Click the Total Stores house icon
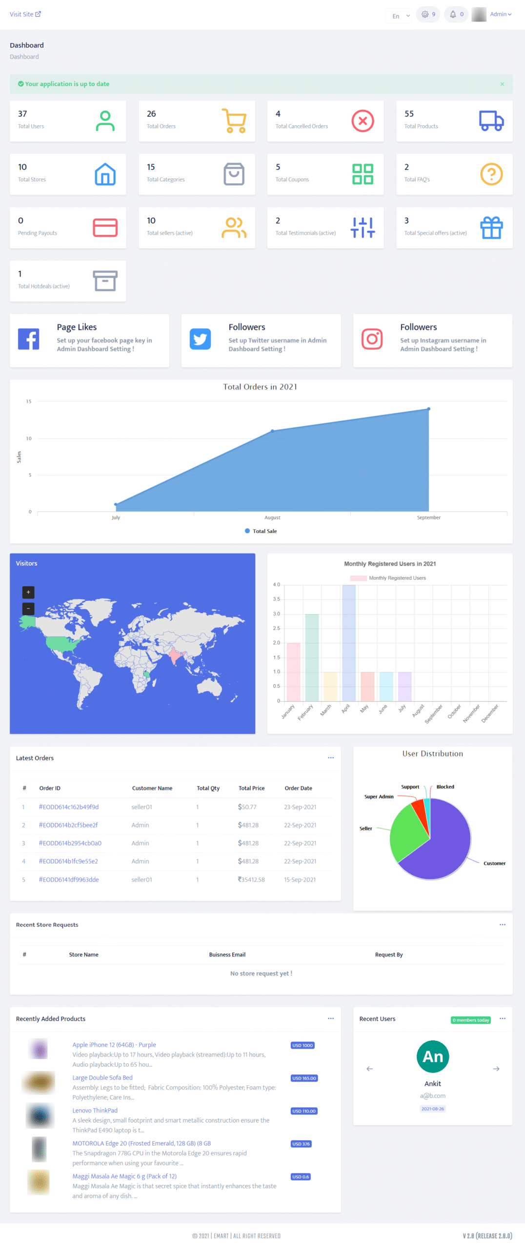Image resolution: width=525 pixels, height=1251 pixels. click(105, 174)
